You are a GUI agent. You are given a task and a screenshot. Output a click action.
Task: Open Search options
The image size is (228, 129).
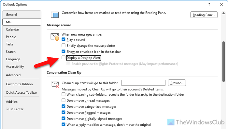pos(22,52)
